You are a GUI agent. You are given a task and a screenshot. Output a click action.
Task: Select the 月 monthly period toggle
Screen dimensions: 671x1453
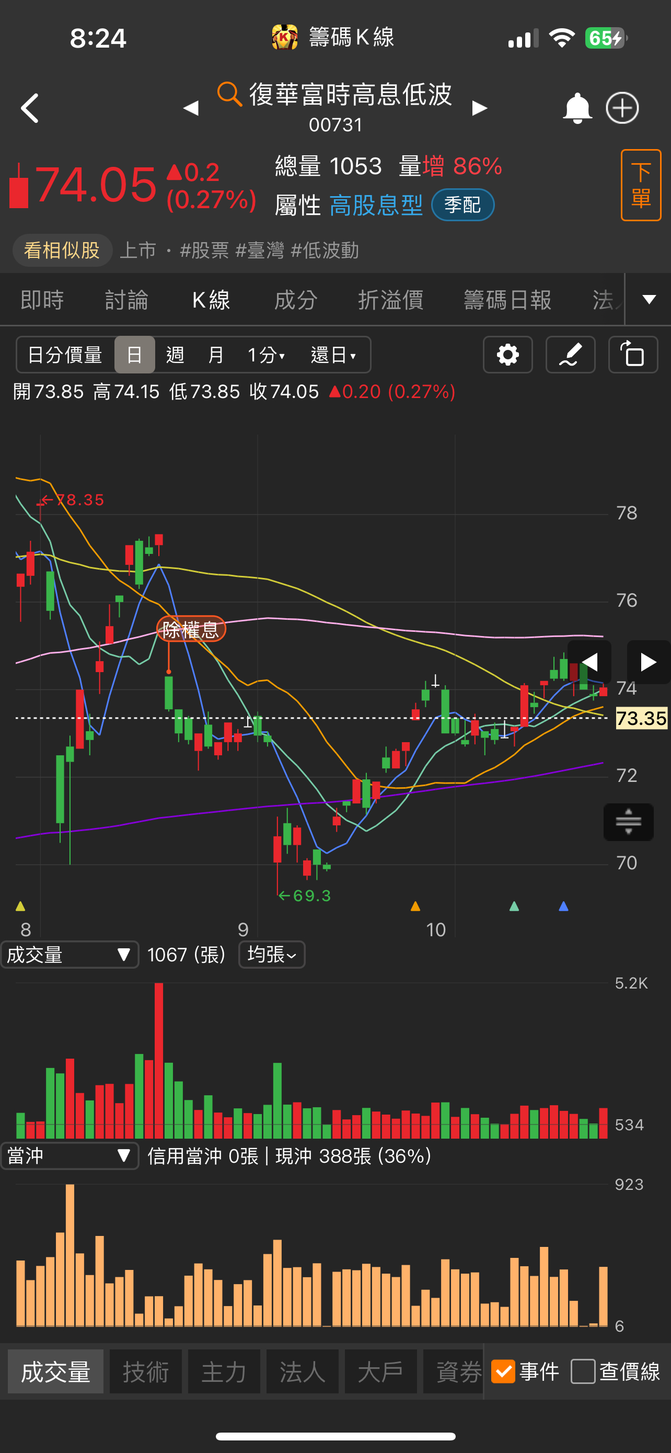pyautogui.click(x=216, y=355)
